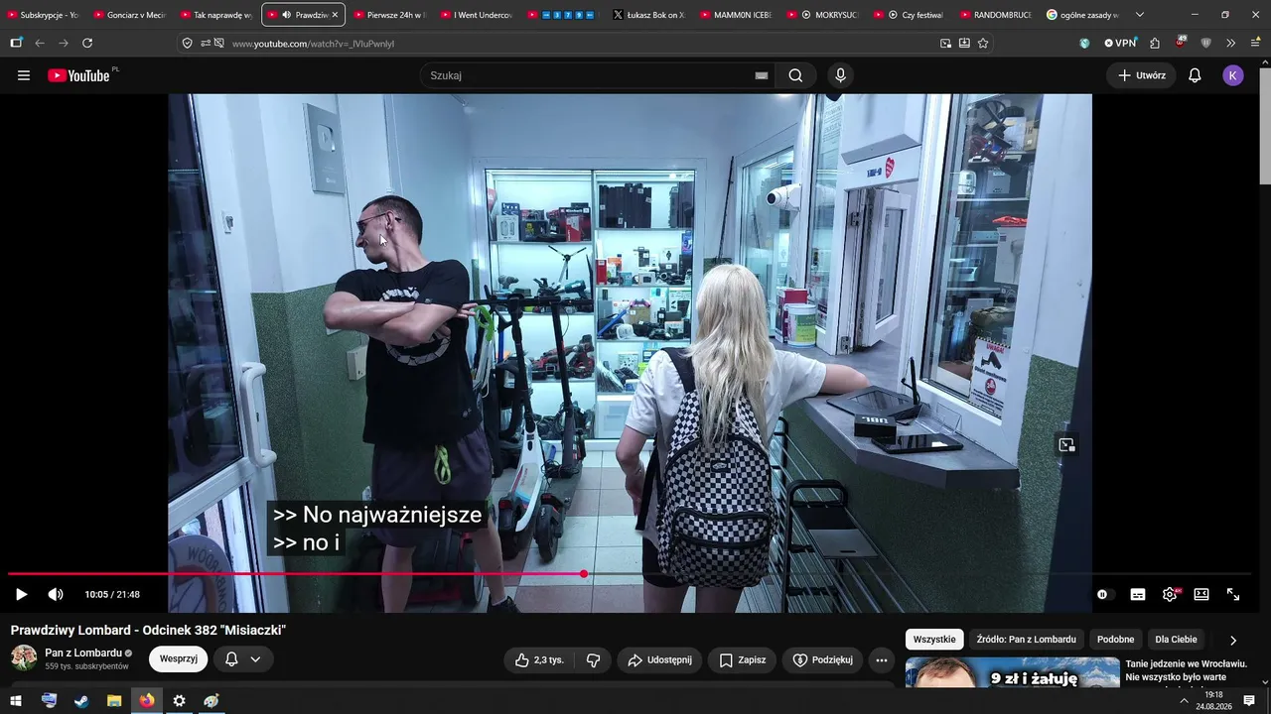Enter fullscreen mode
This screenshot has width=1271, height=714.
tap(1233, 594)
